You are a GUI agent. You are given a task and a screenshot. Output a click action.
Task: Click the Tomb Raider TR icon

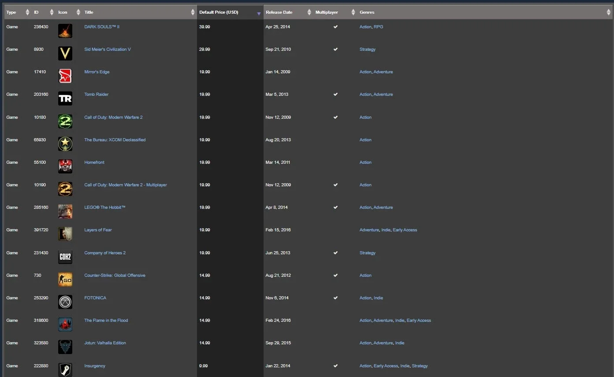coord(65,98)
